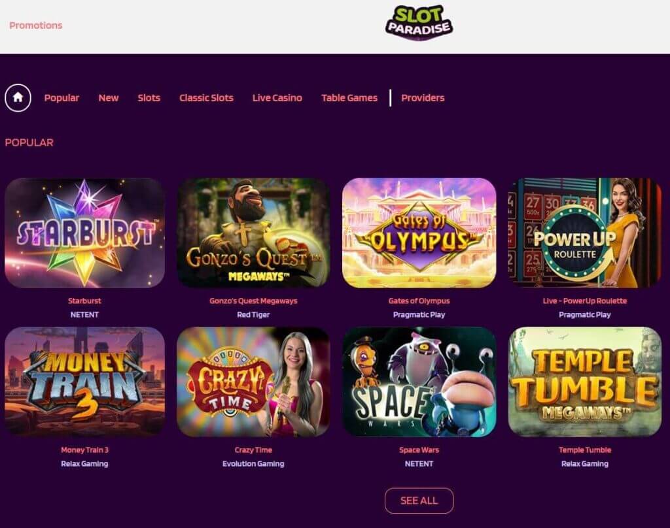Open the New games category
Viewport: 670px width, 528px height.
point(109,98)
